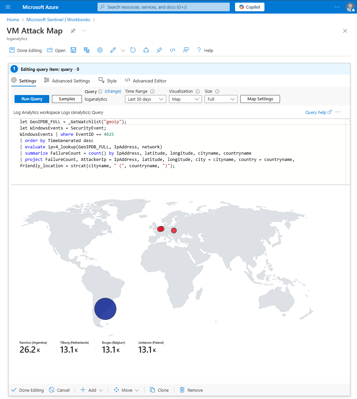Click the change link next to Query
357x399 pixels.
coord(113,91)
